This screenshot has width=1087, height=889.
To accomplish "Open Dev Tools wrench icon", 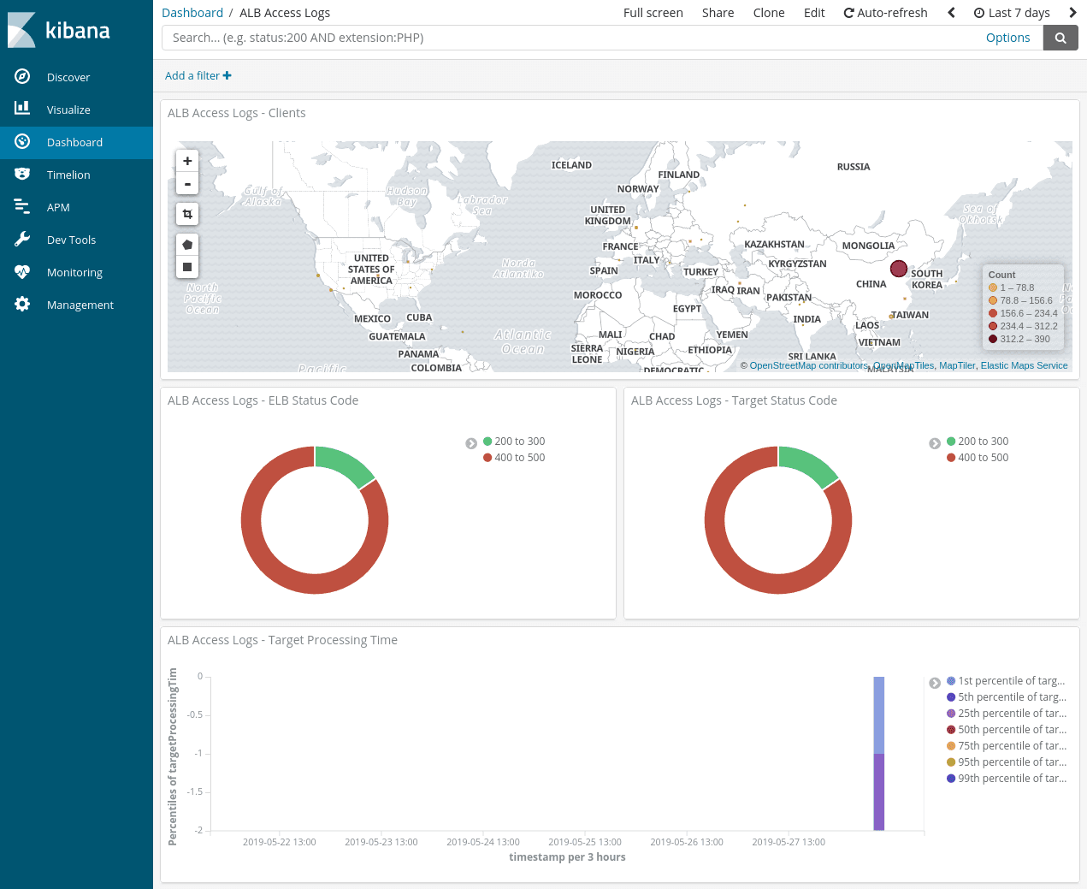I will pos(22,239).
